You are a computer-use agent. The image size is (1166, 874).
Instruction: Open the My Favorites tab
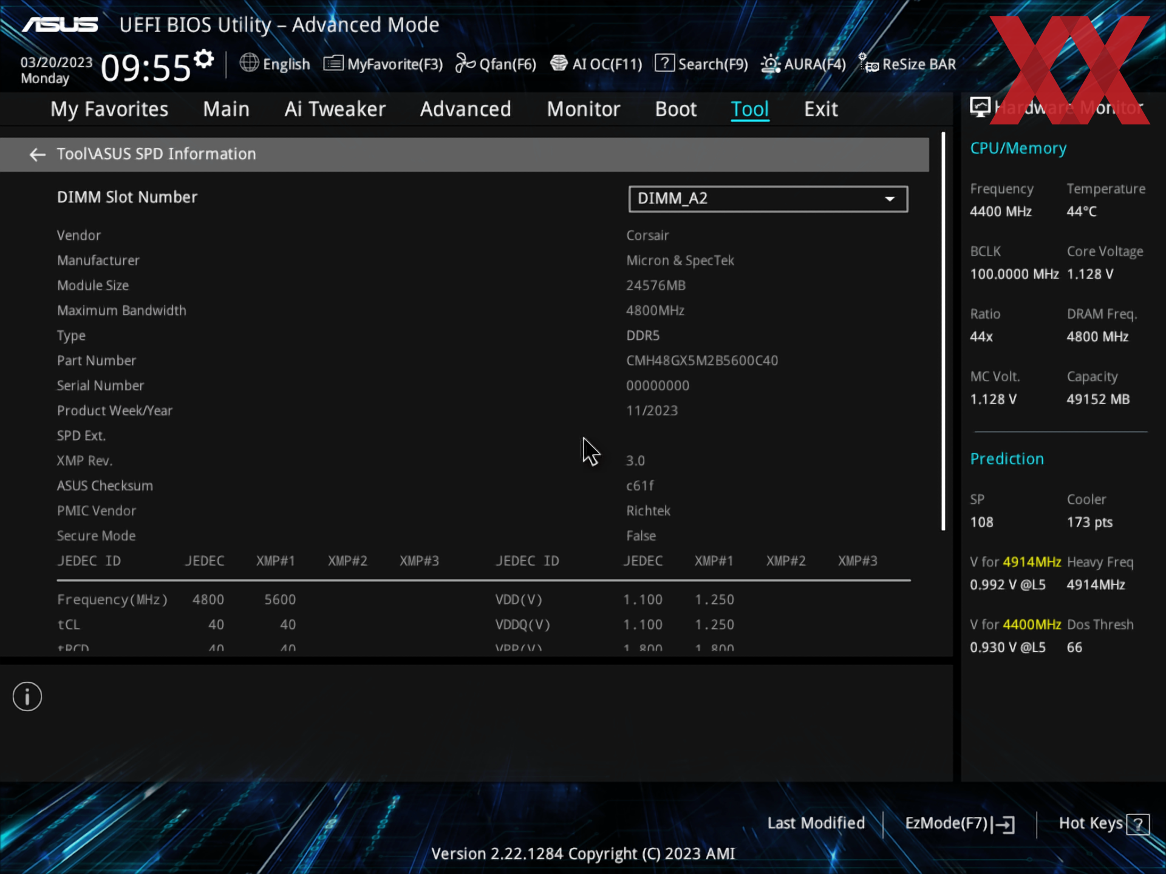[x=109, y=109]
